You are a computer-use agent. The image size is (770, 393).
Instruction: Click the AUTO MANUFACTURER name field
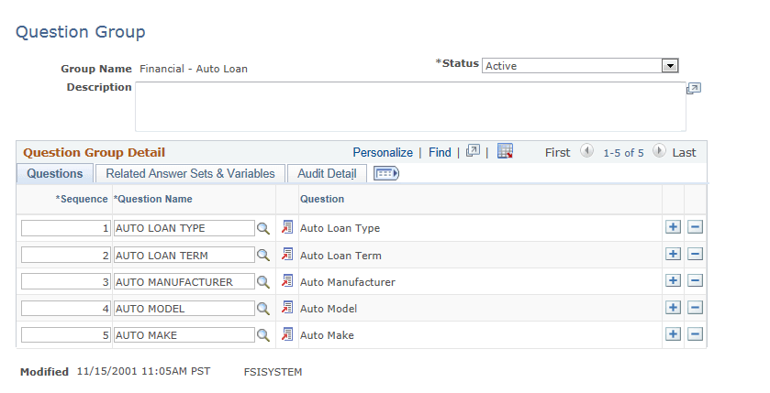pyautogui.click(x=184, y=282)
